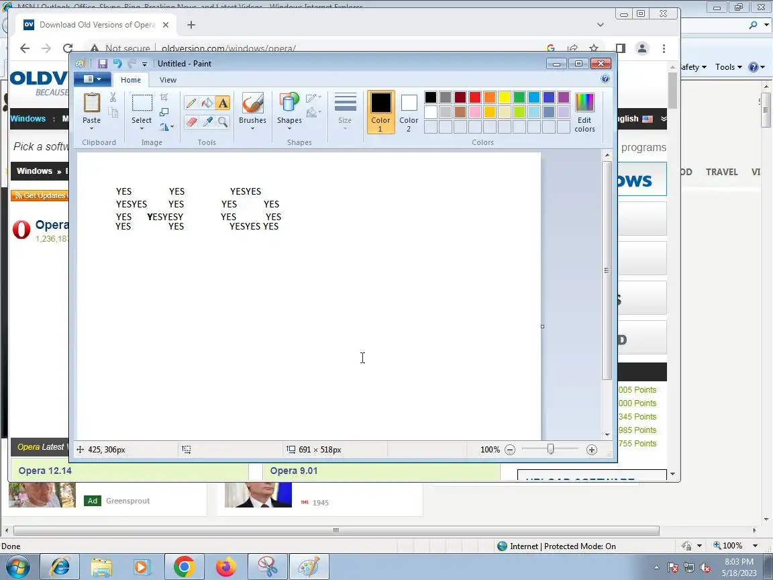The image size is (773, 580).
Task: Click the Crop icon in Image group
Action: [x=164, y=97]
